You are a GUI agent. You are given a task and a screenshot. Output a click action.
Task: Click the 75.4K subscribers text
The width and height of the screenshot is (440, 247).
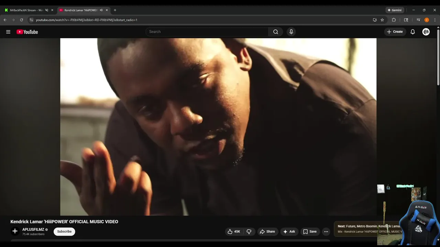[x=33, y=234]
